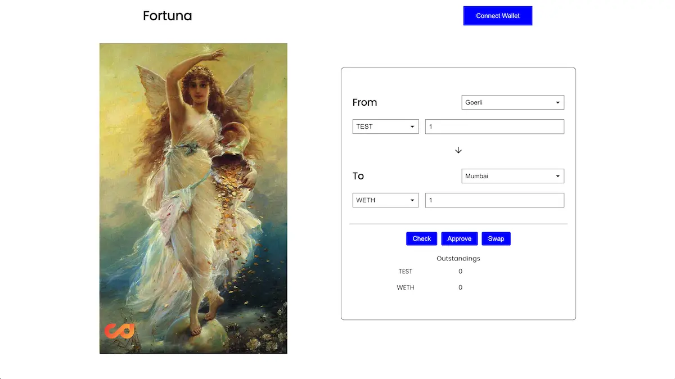Screen dimensions: 675x379
Task: Open the WETH token dropdown
Action: 385,200
